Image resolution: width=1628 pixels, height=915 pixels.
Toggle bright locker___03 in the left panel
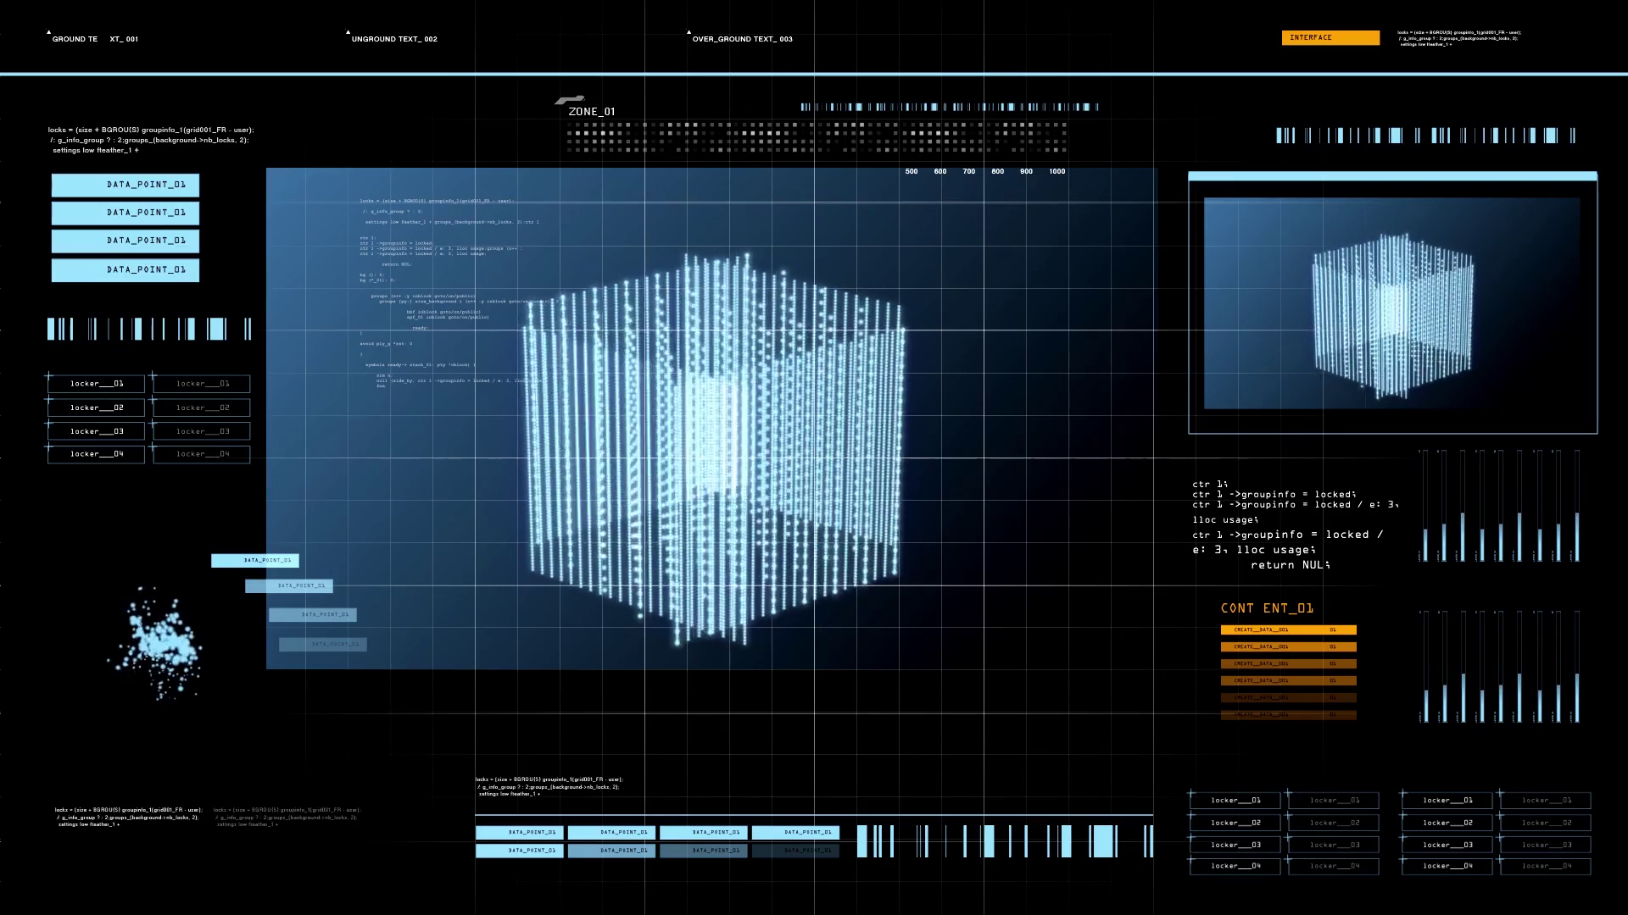click(x=97, y=431)
